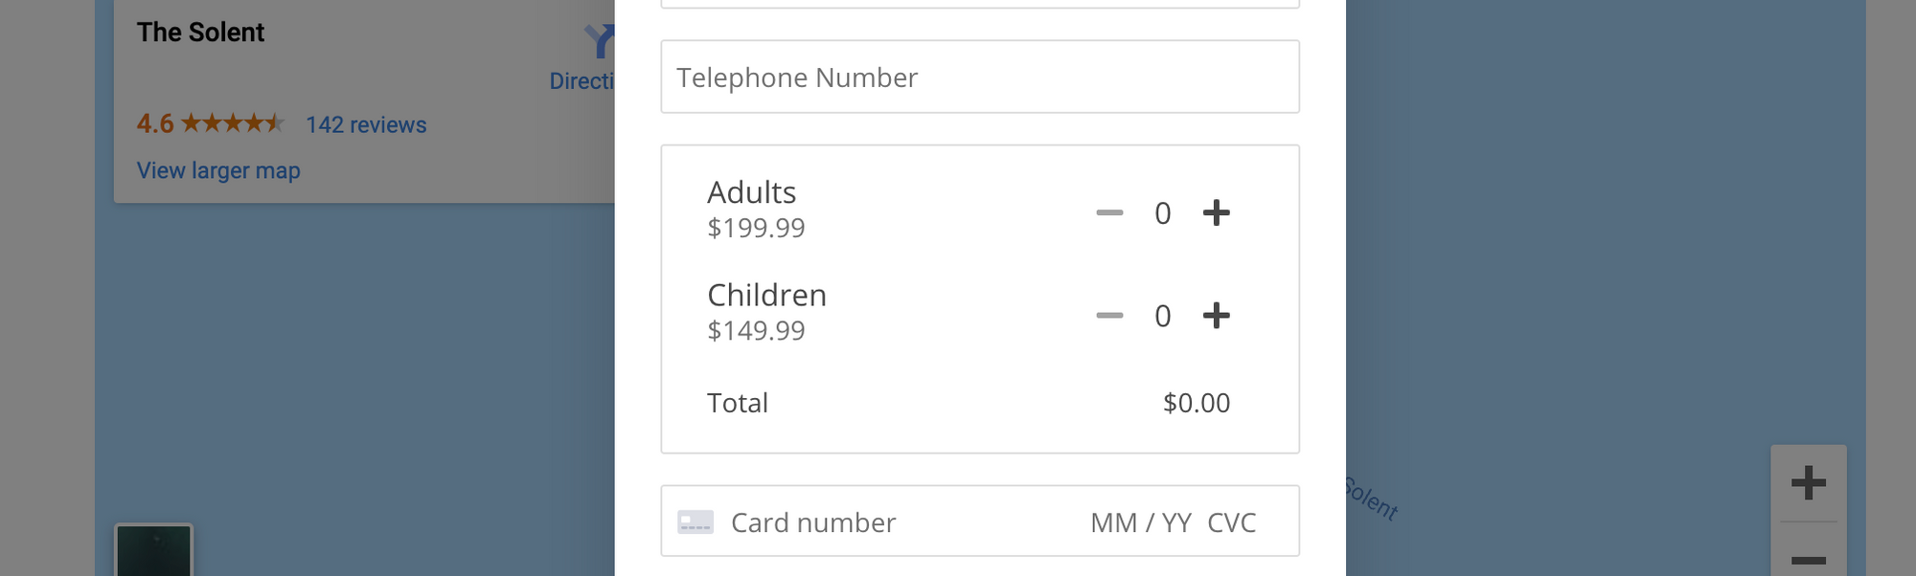Image resolution: width=1916 pixels, height=576 pixels.
Task: Remove a Children ticket with minus
Action: pos(1109,315)
